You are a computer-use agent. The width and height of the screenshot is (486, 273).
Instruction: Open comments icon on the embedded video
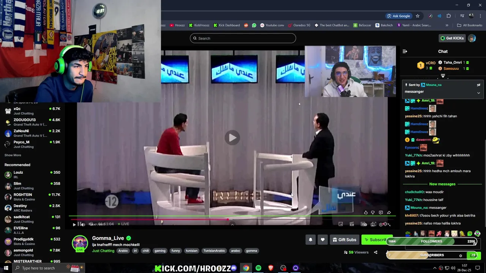click(381, 213)
